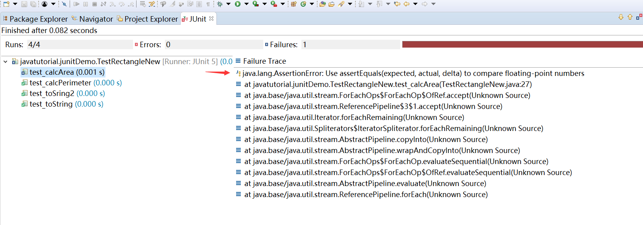Click the TestRectangleNew.java:27 stack trace line
Image resolution: width=643 pixels, height=225 pixels.
pos(384,84)
